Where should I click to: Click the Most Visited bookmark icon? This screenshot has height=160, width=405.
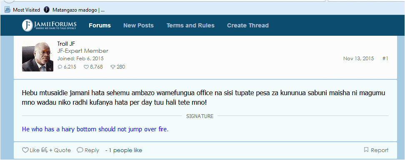point(7,10)
